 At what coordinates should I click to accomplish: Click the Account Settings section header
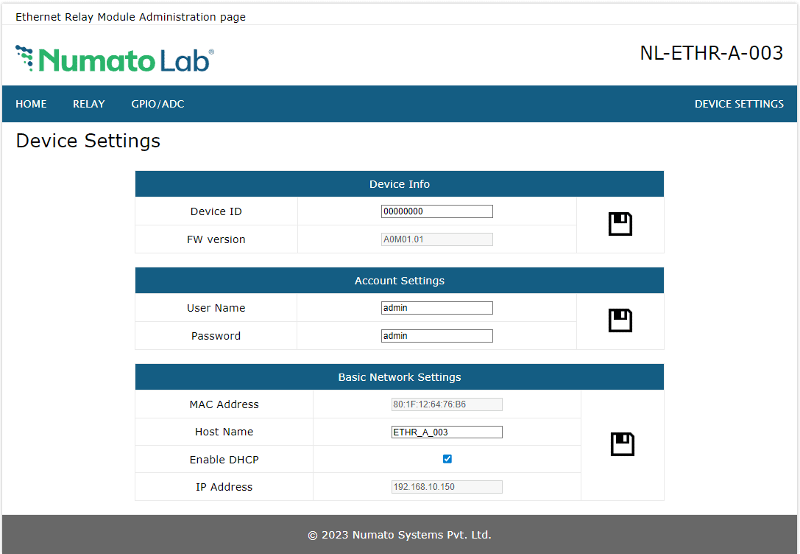point(399,281)
